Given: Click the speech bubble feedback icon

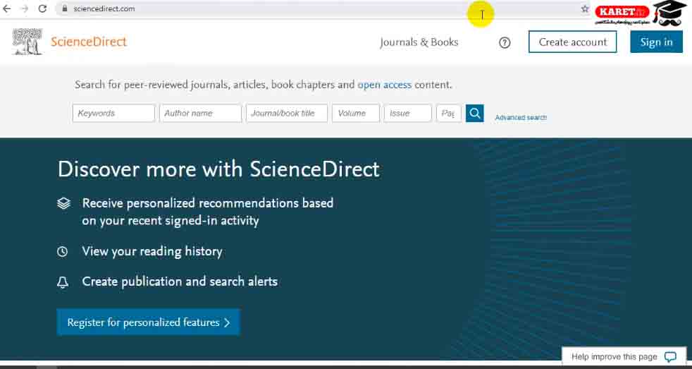Looking at the screenshot, I should point(670,356).
